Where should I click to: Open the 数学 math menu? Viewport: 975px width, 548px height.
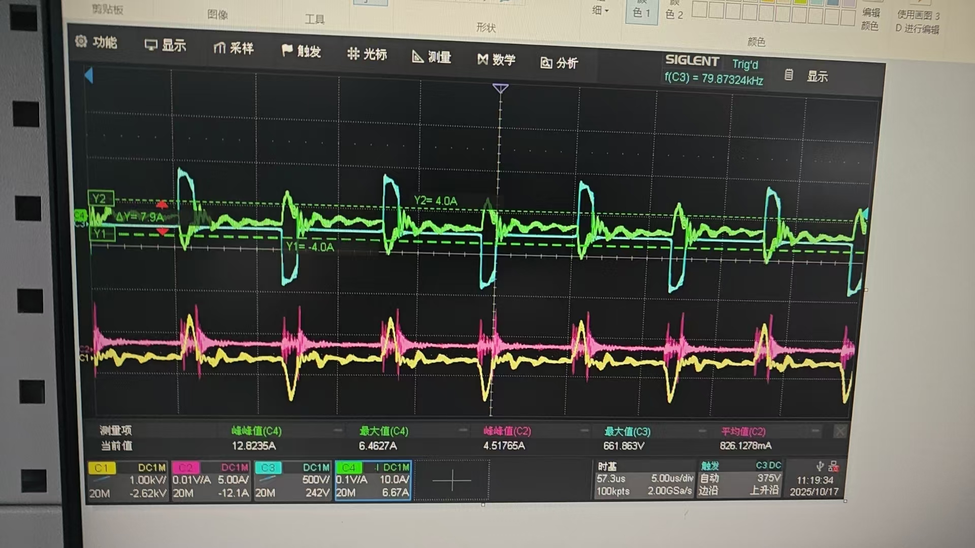pos(496,60)
